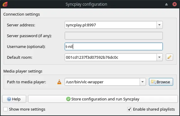
Task: Click Store configuration and run Syncplay
Action: point(103,99)
